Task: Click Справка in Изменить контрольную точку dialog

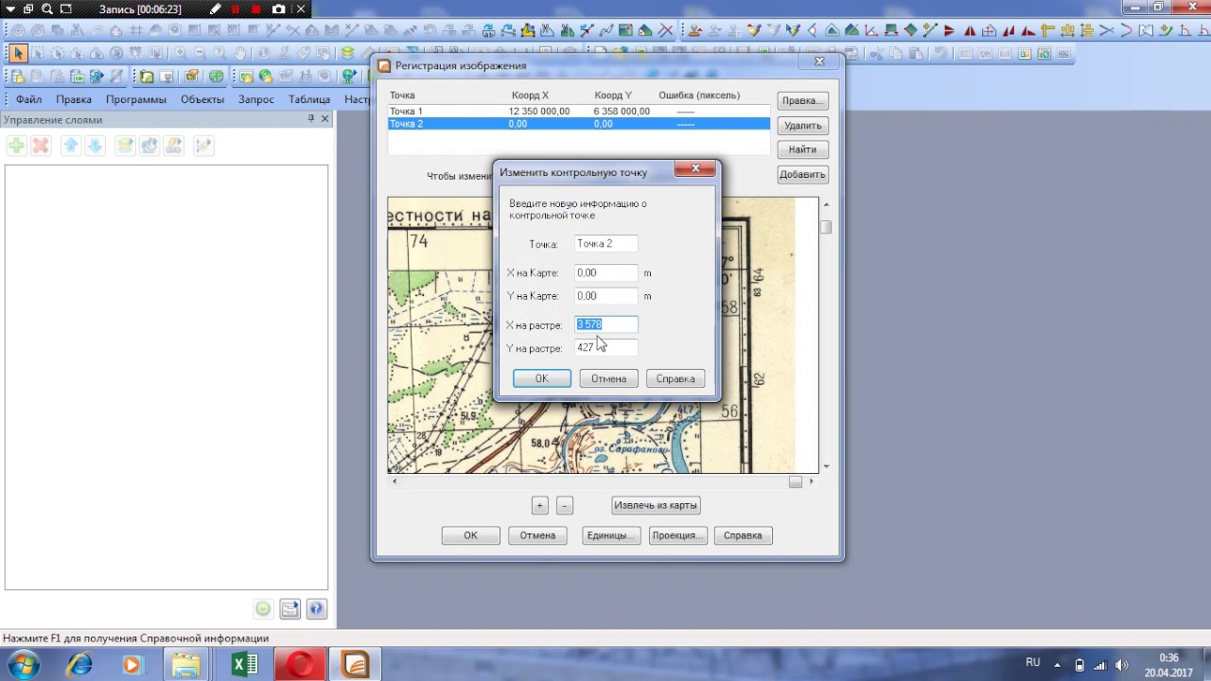Action: [x=676, y=378]
